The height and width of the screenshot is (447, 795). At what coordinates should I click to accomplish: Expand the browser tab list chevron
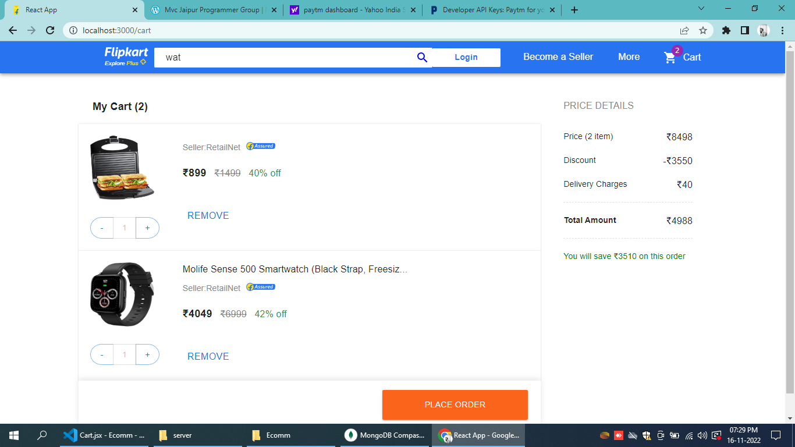(x=701, y=9)
